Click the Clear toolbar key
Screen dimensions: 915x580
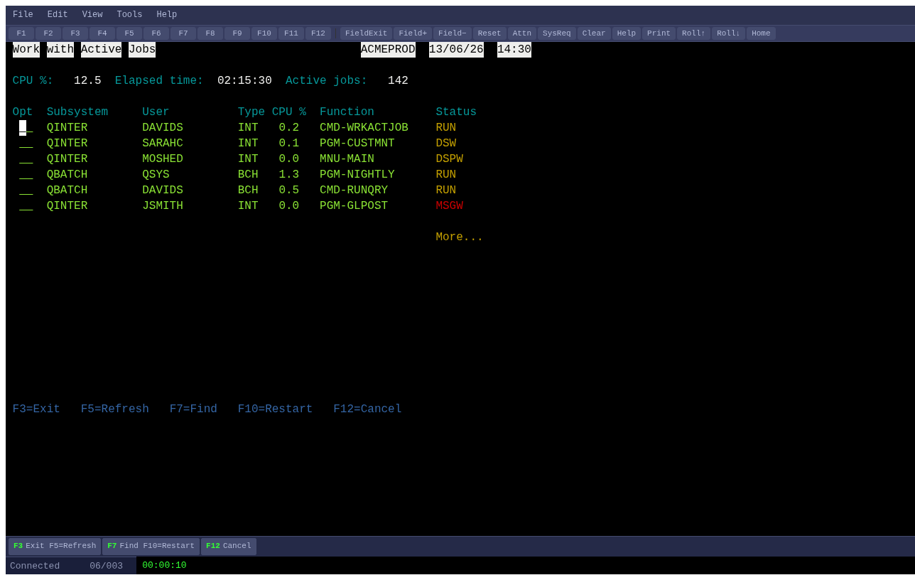click(x=594, y=33)
